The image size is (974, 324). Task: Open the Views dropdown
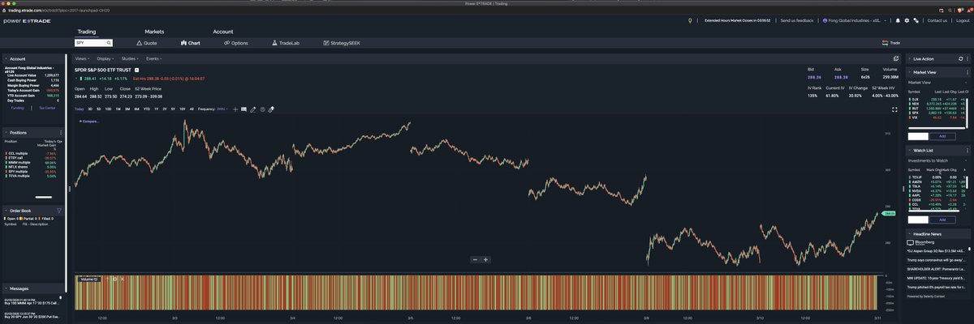point(82,59)
